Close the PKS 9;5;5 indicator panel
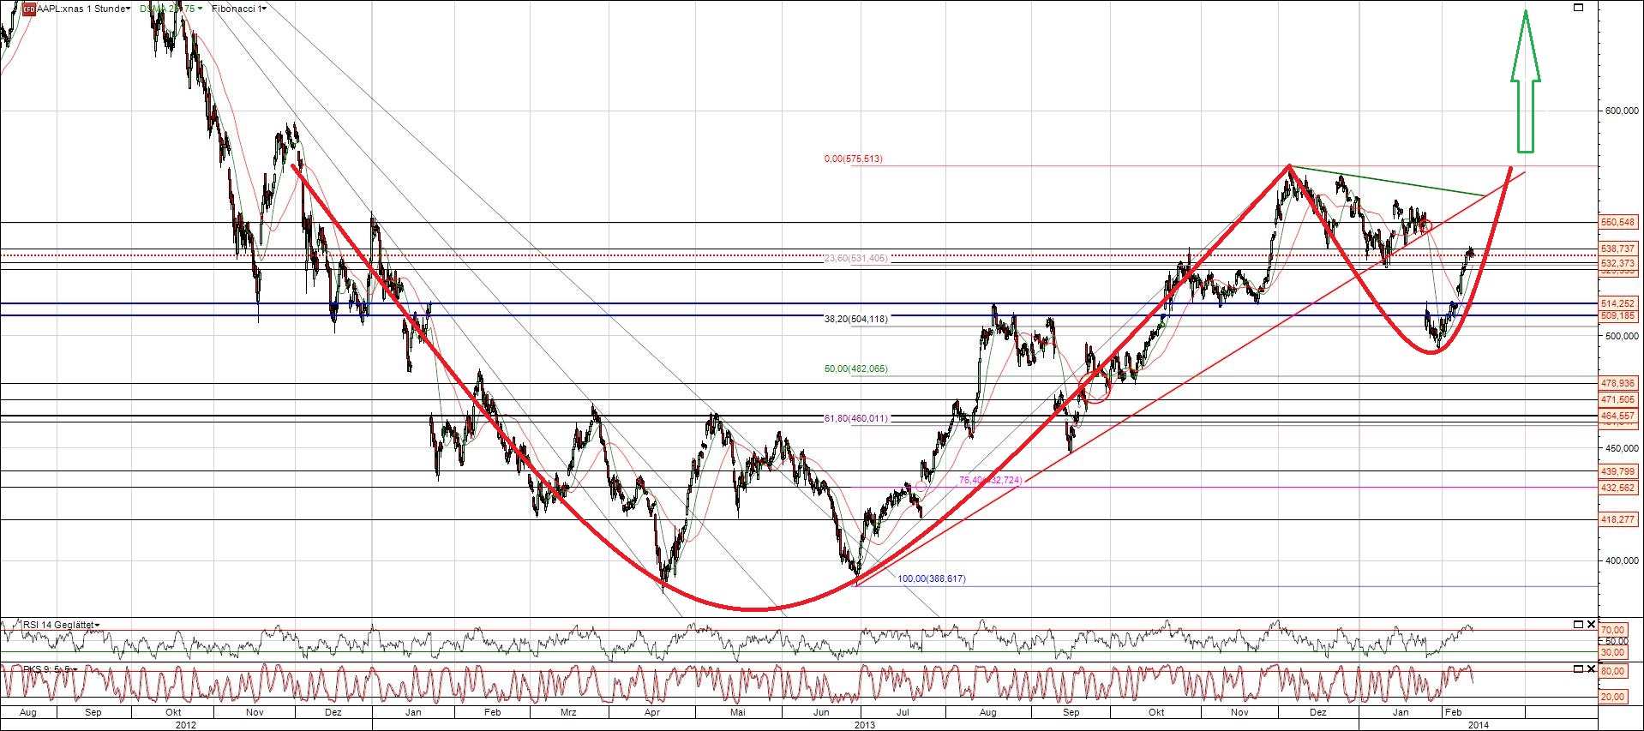Viewport: 1644px width, 731px height. click(1592, 668)
